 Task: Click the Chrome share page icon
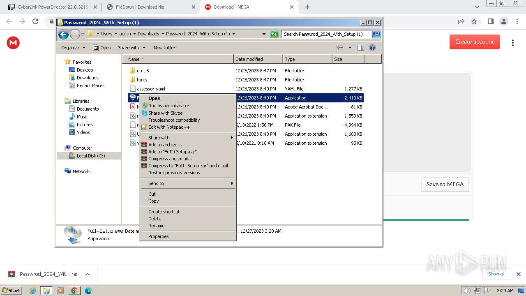(461, 21)
